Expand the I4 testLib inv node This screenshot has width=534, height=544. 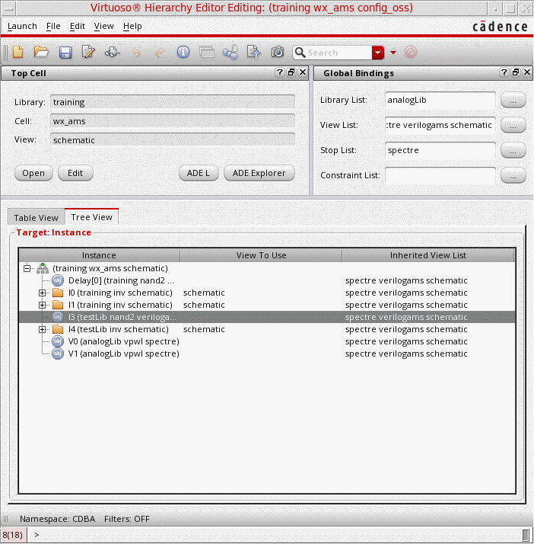pos(43,329)
